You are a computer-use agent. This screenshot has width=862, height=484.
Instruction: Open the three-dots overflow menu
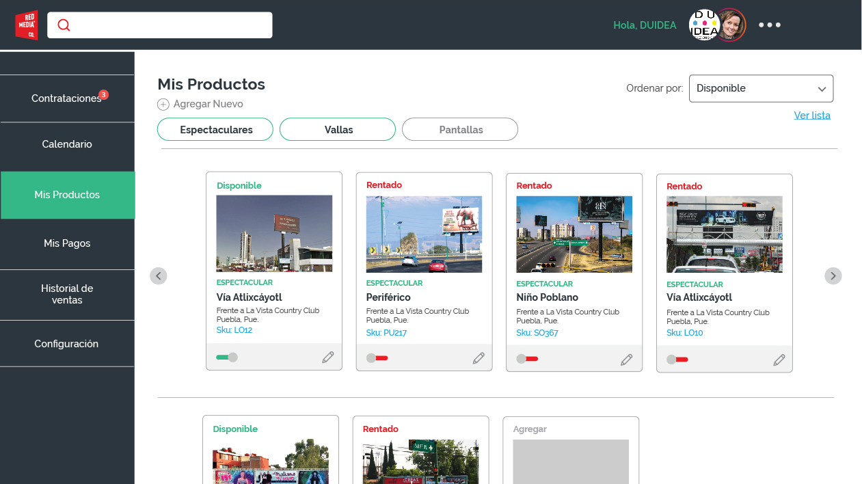[769, 25]
